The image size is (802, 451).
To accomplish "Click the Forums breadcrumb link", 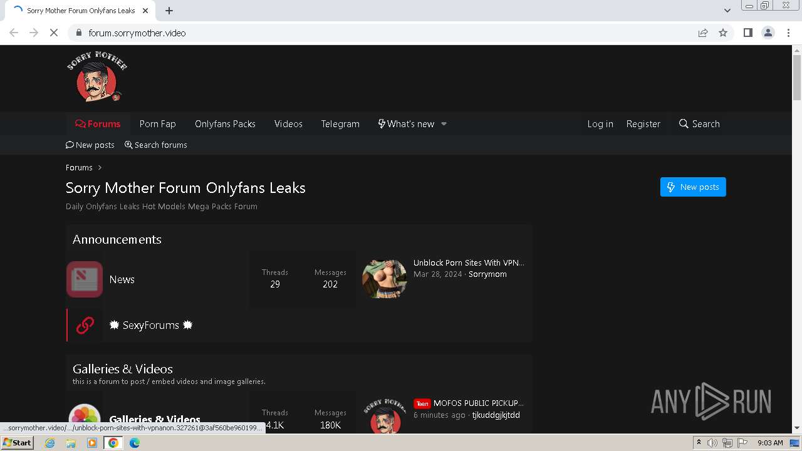I will [79, 167].
